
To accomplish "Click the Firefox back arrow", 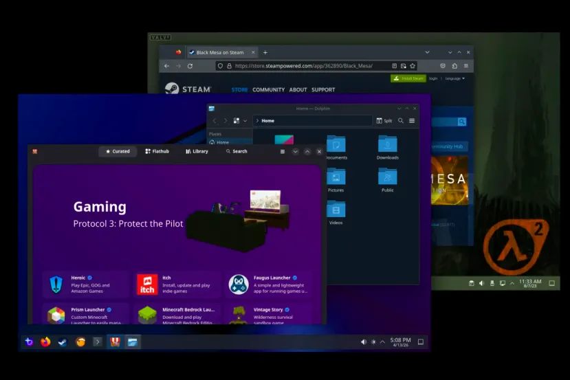I will (167, 66).
